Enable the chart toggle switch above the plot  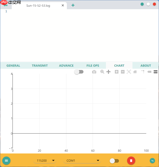coord(79,72)
